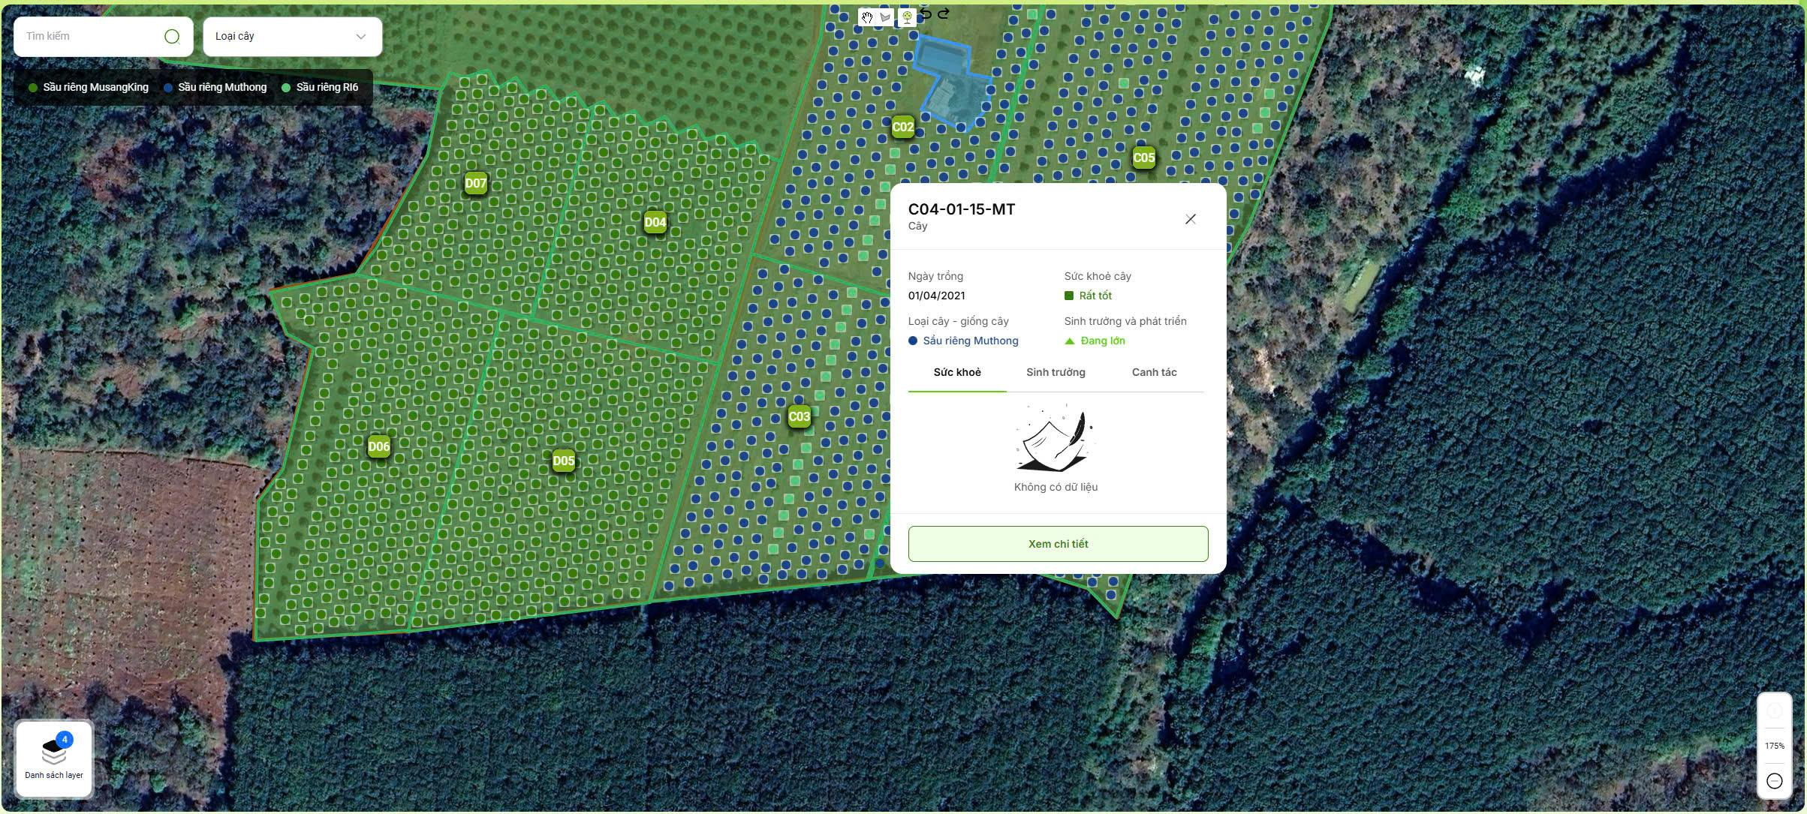
Task: Click the redo arrow icon
Action: [944, 14]
